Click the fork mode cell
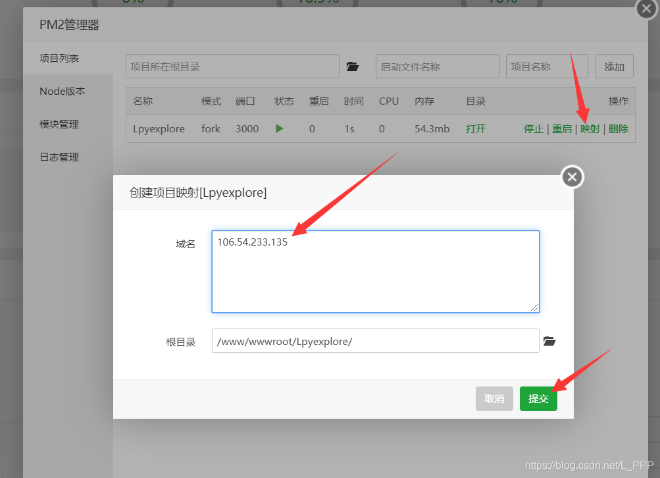 point(211,129)
